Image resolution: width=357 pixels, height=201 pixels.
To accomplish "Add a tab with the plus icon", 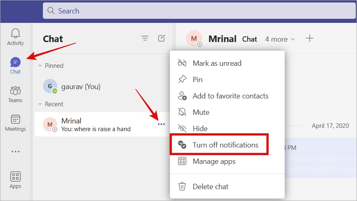I will (310, 38).
